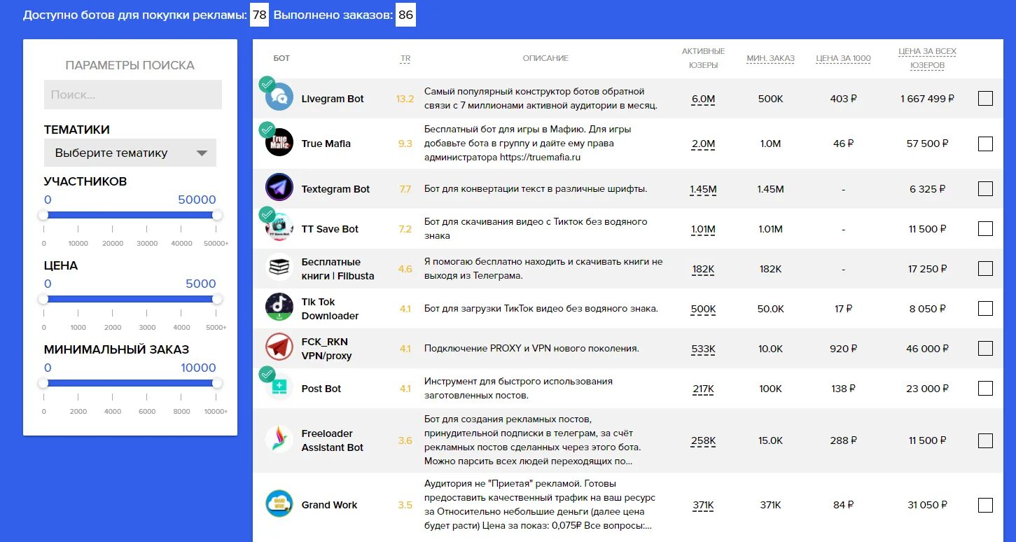Screen dimensions: 1016x542
Task: Open the Выберите тематику dropdown
Action: point(130,153)
